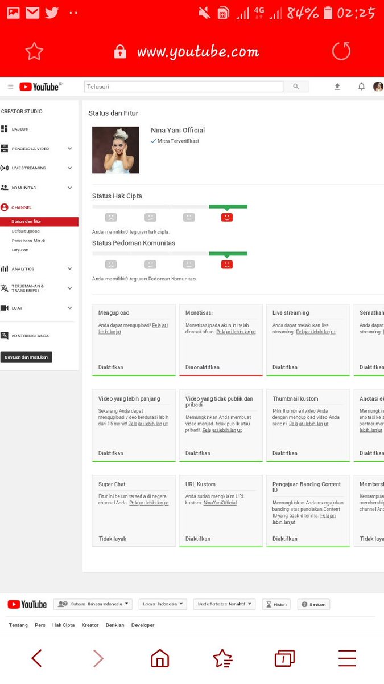Open Default upload menu item
384x684 pixels.
pyautogui.click(x=26, y=231)
